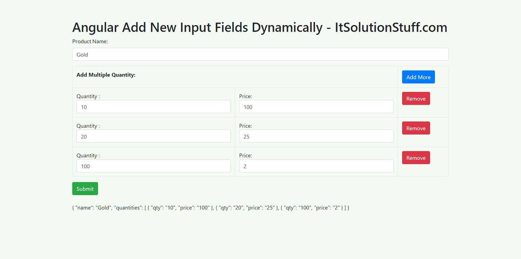Click the Product Name field containing Gold
Image resolution: width=521 pixels, height=259 pixels.
260,54
